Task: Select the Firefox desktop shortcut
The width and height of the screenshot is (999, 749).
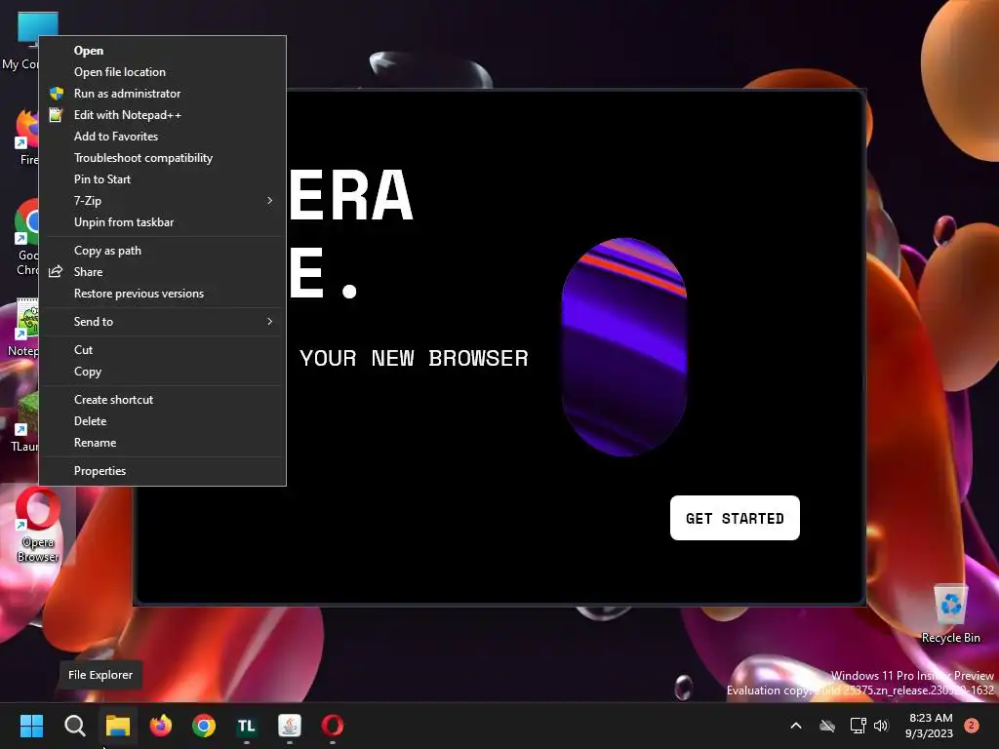Action: [x=26, y=138]
